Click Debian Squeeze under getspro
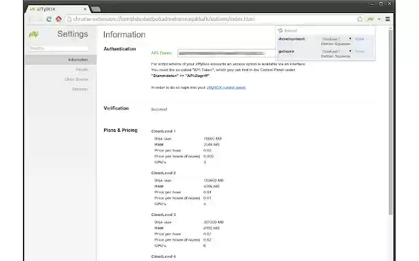The height and width of the screenshot is (261, 419). coord(336,56)
